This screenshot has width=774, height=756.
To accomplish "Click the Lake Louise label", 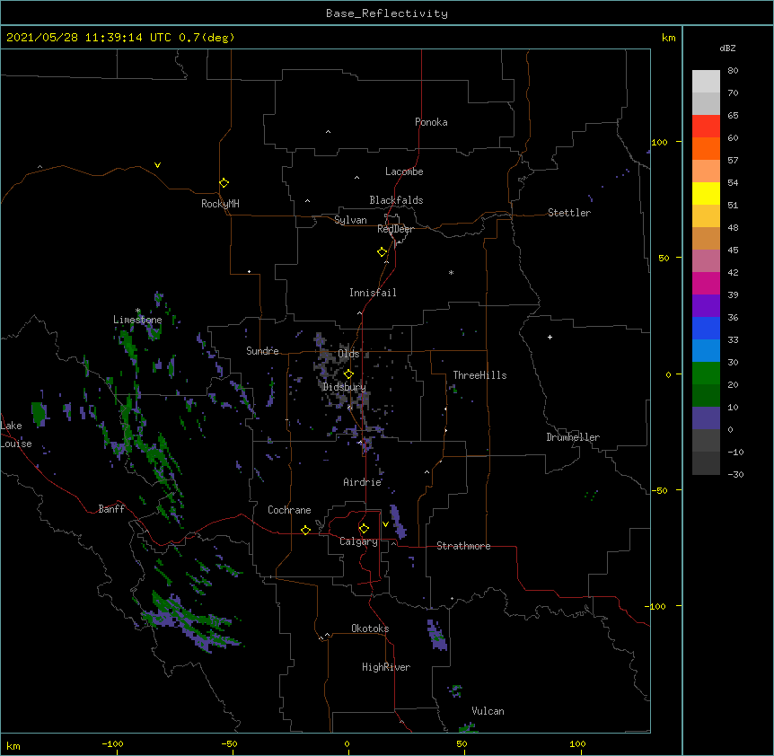I will coord(16,435).
